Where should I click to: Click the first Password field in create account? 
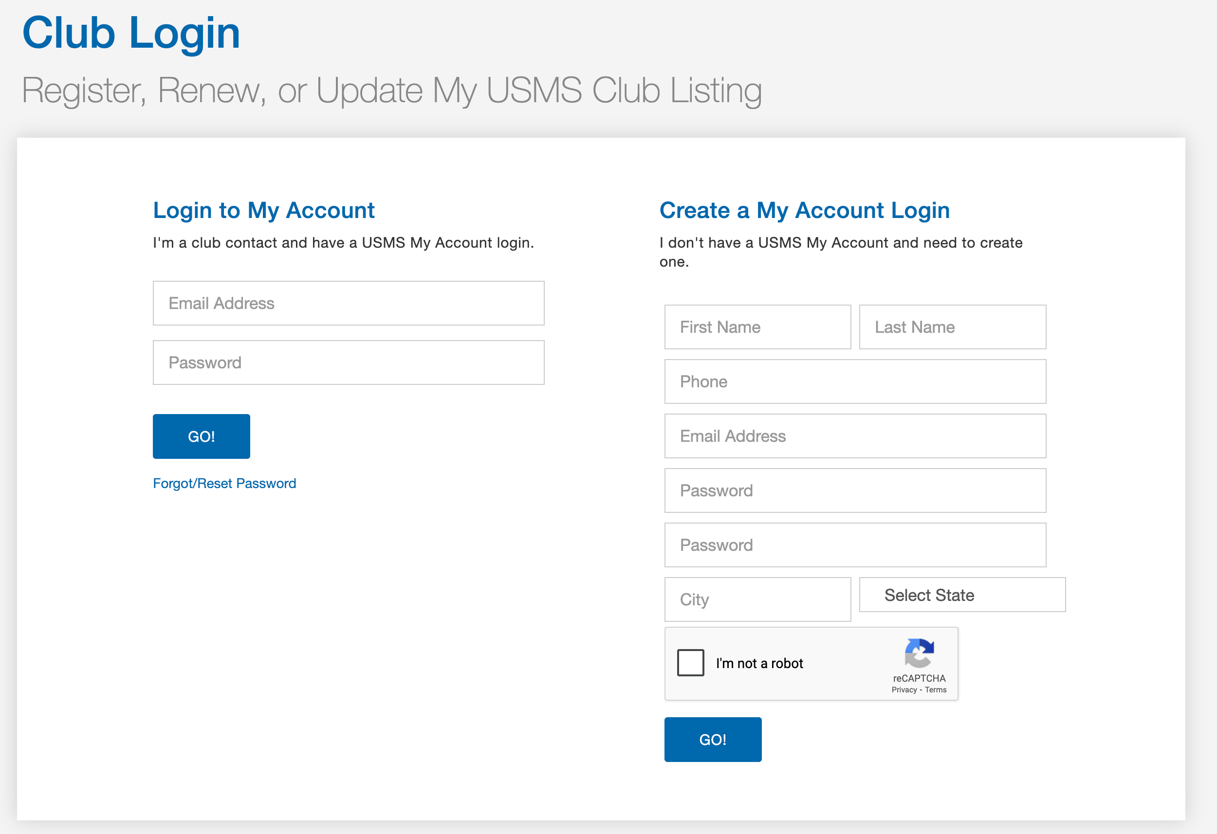855,490
